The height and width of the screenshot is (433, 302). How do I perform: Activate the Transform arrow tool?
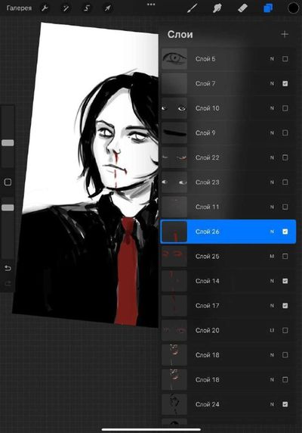(x=108, y=8)
